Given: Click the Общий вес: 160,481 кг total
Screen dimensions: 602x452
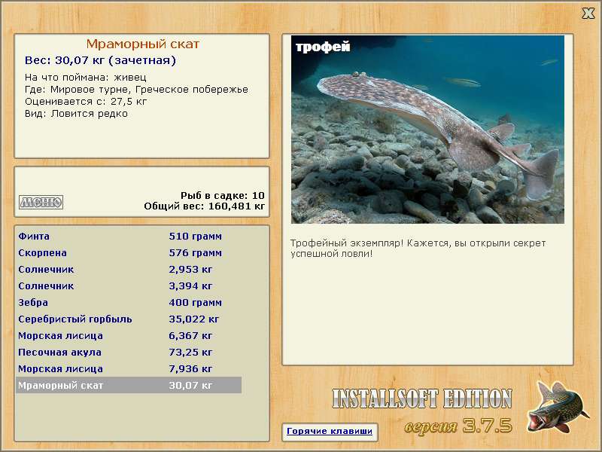Looking at the screenshot, I should pyautogui.click(x=204, y=206).
